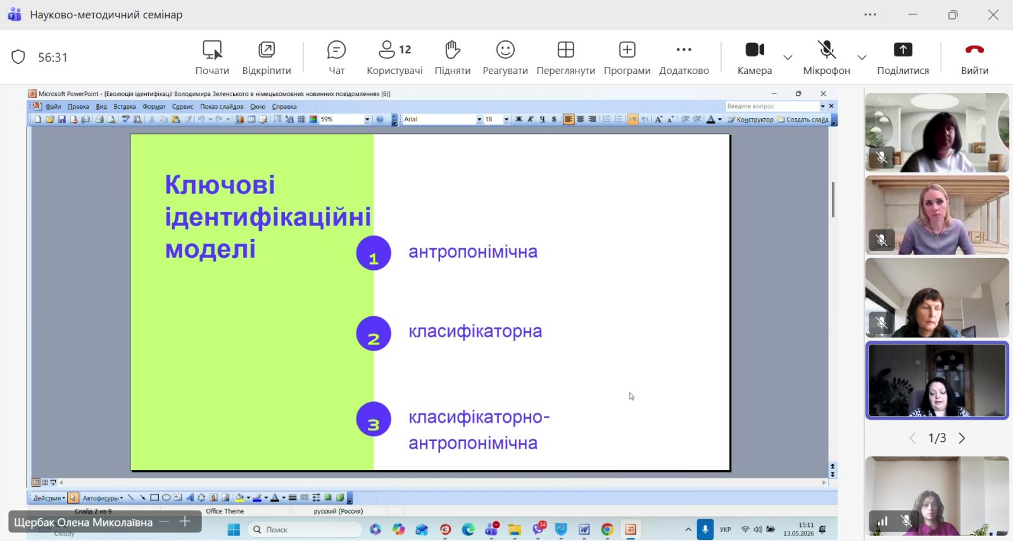This screenshot has width=1013, height=541.
Task: Click the PowerPoint Print icon
Action: (99, 119)
